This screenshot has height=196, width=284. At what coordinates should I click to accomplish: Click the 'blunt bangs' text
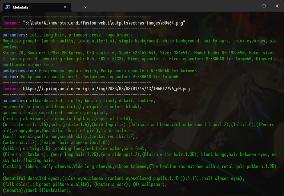click(213, 154)
